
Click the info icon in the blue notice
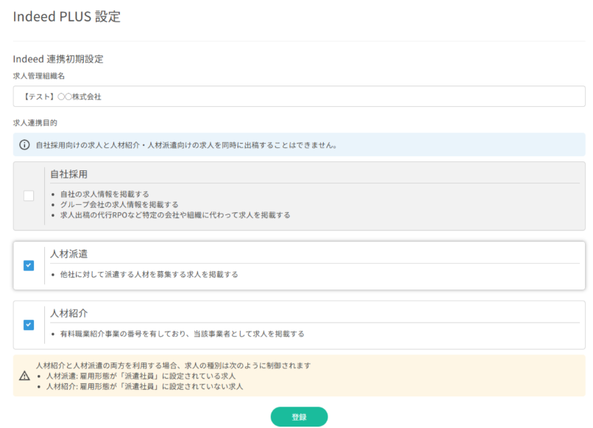(24, 144)
